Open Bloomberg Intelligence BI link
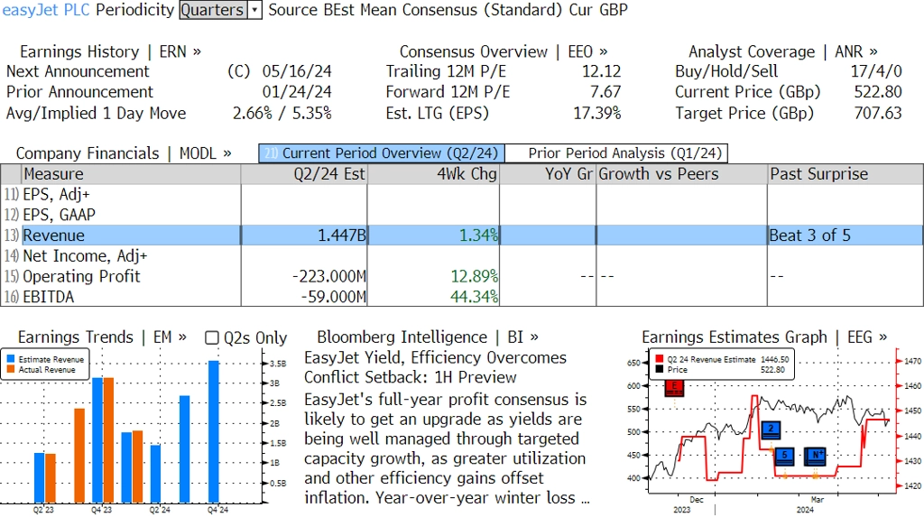 [428, 337]
